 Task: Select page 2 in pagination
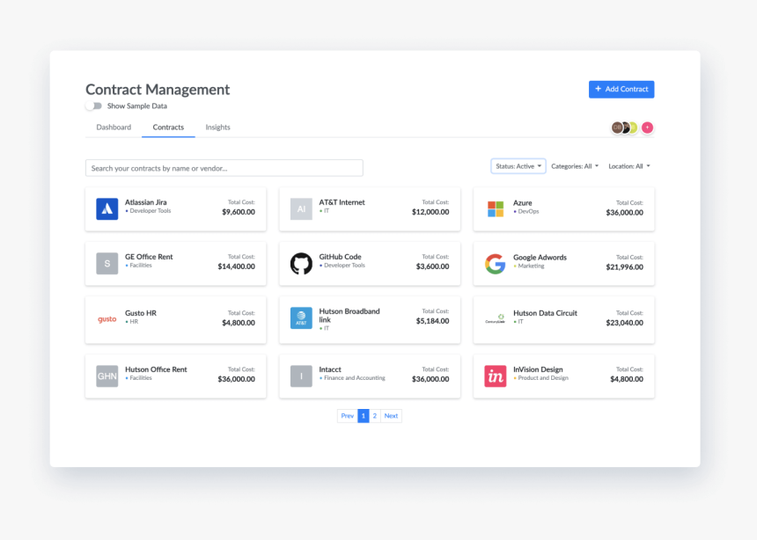375,416
